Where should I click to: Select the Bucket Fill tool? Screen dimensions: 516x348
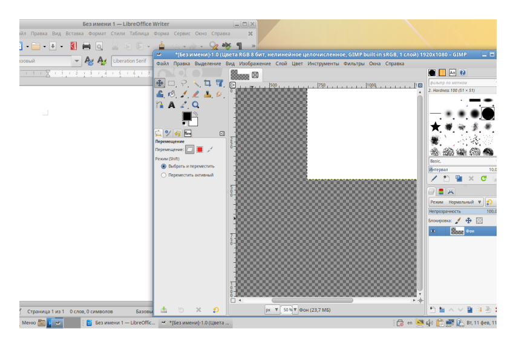pos(171,94)
